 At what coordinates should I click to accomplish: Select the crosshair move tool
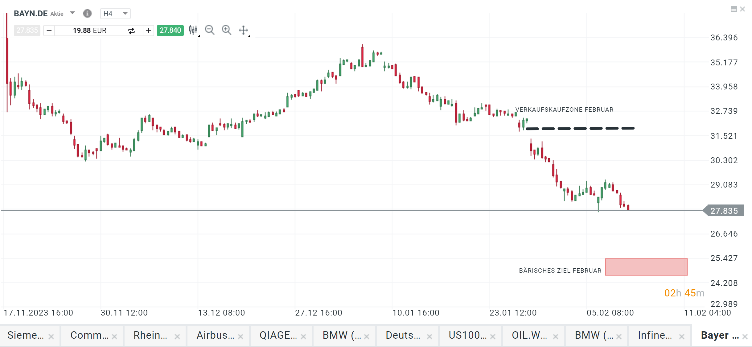click(243, 30)
